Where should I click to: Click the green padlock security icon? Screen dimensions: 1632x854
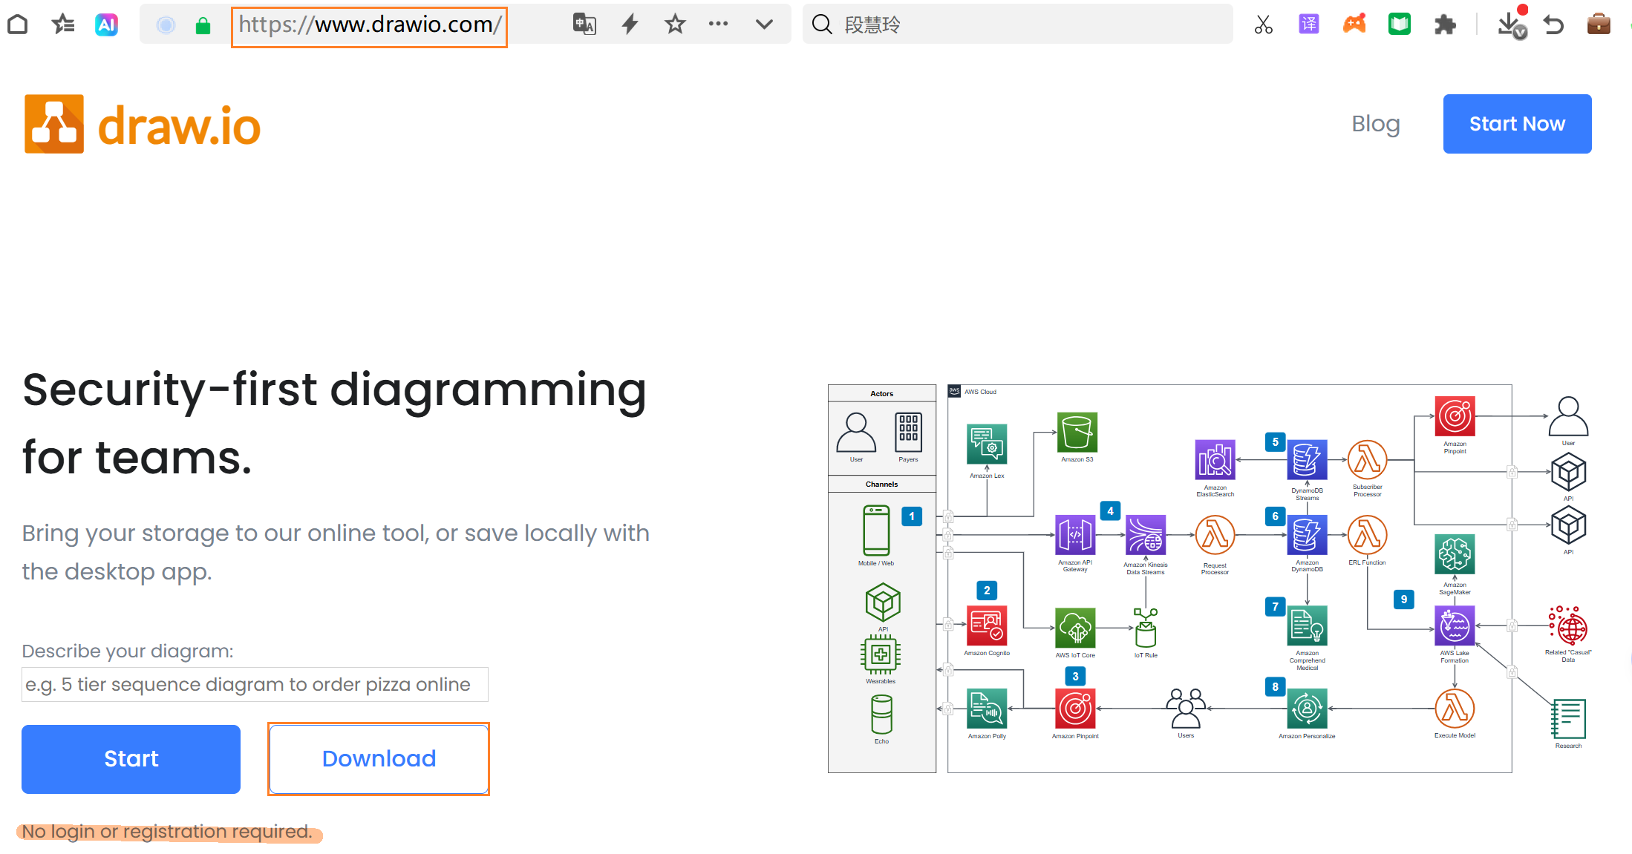[x=203, y=27]
